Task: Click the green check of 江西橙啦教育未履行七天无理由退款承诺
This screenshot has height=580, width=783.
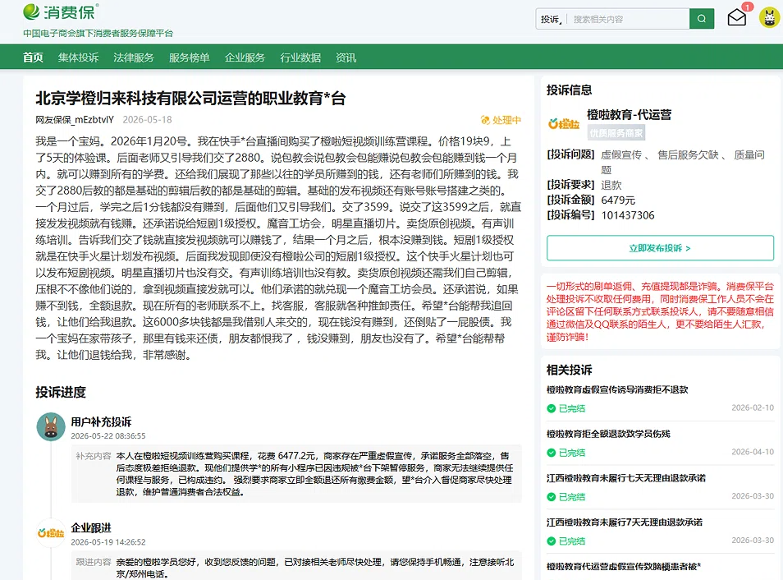Action: (552, 497)
